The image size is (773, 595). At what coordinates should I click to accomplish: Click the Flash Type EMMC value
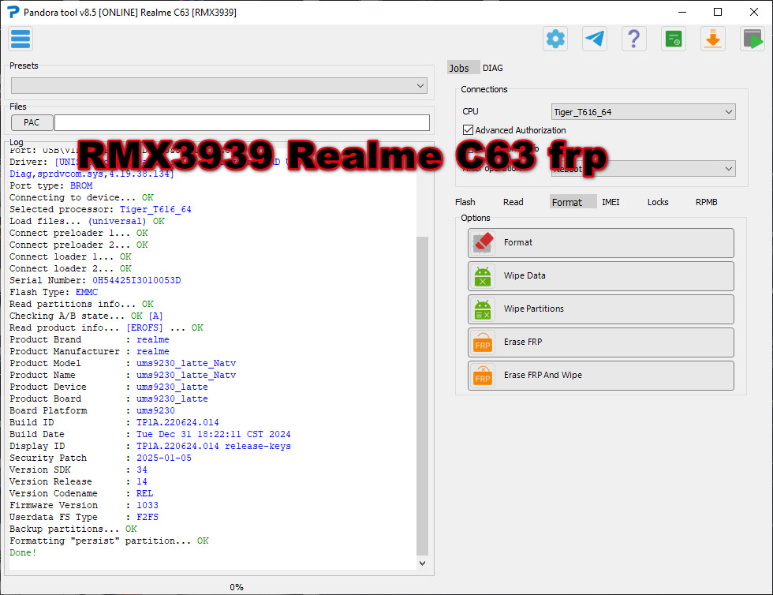click(87, 292)
